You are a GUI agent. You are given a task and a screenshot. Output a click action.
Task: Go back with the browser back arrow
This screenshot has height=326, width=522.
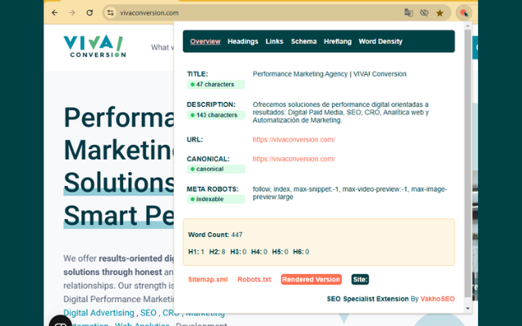(x=55, y=13)
